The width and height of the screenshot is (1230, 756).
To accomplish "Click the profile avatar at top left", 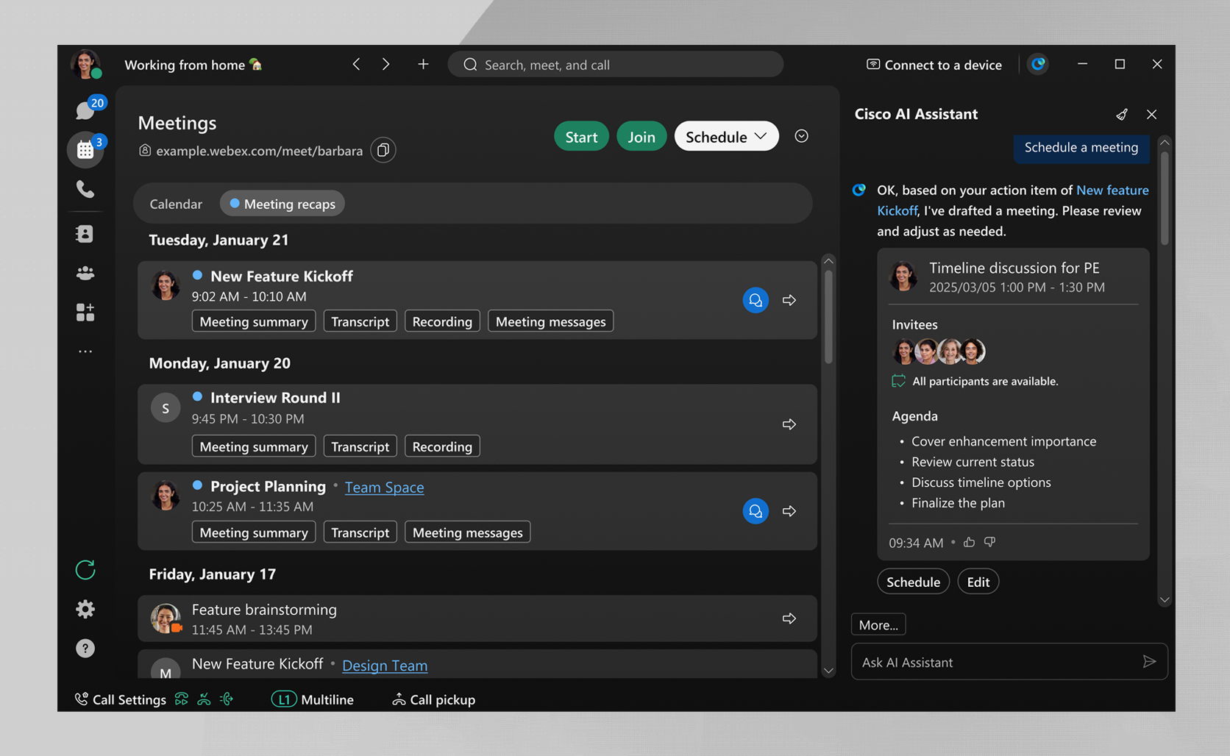I will (x=85, y=65).
